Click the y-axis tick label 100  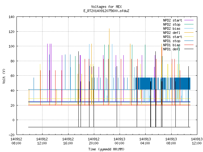[x=11, y=46]
